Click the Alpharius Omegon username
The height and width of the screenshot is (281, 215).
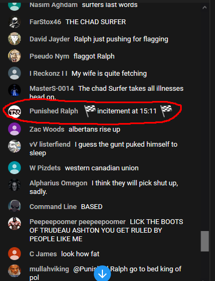pyautogui.click(x=58, y=183)
